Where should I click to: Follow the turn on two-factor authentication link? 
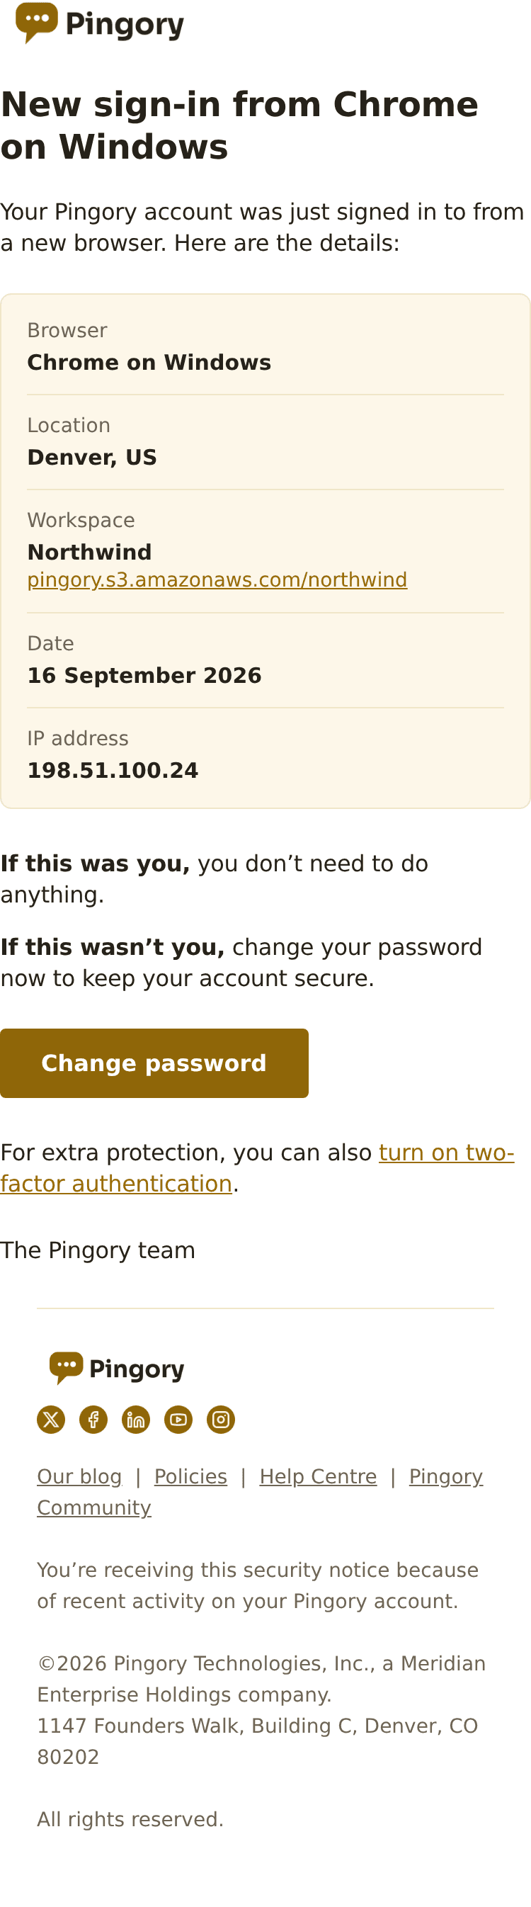point(446,1153)
